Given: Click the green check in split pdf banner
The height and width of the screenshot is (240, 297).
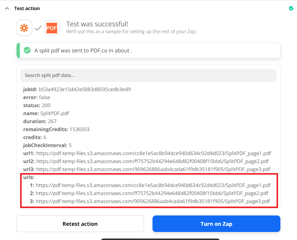Looking at the screenshot, I should [27, 50].
